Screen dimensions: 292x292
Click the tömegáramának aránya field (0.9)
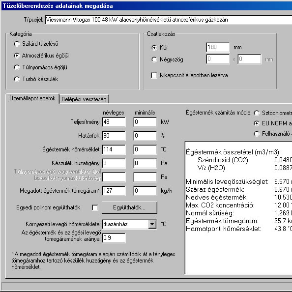coord(114,238)
